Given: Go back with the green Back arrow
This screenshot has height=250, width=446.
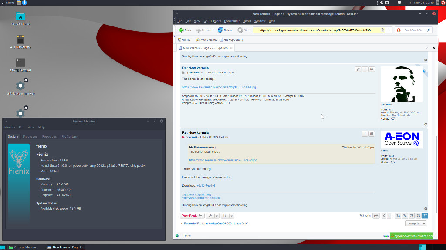Looking at the screenshot, I should coord(185,30).
